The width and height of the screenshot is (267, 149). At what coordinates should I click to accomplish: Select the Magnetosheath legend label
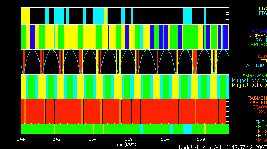point(249,81)
